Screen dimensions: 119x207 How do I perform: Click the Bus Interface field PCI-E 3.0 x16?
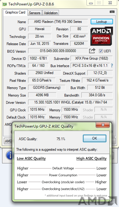[90, 66]
